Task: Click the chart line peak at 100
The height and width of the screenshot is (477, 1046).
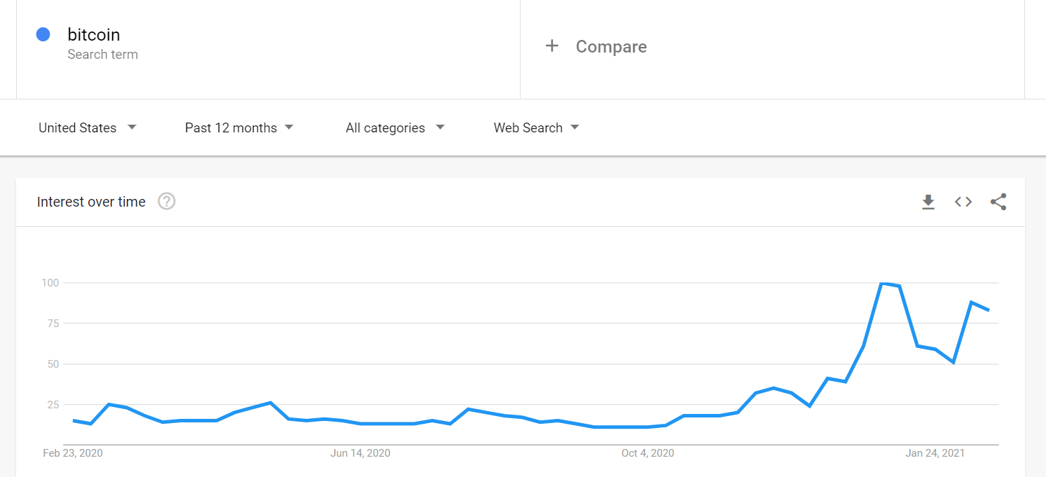Action: click(883, 283)
